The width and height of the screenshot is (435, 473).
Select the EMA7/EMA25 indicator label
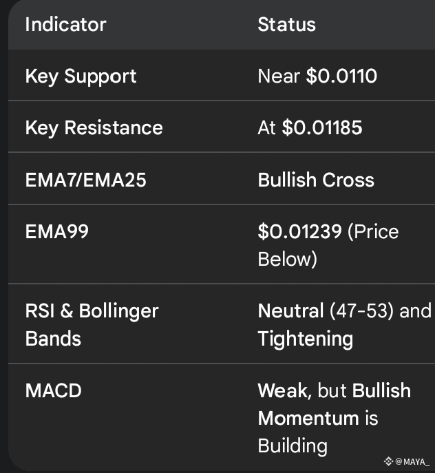tap(85, 180)
